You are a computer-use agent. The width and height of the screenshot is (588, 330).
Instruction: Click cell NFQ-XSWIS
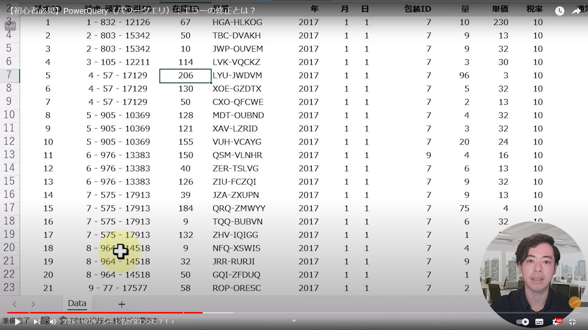pos(236,248)
